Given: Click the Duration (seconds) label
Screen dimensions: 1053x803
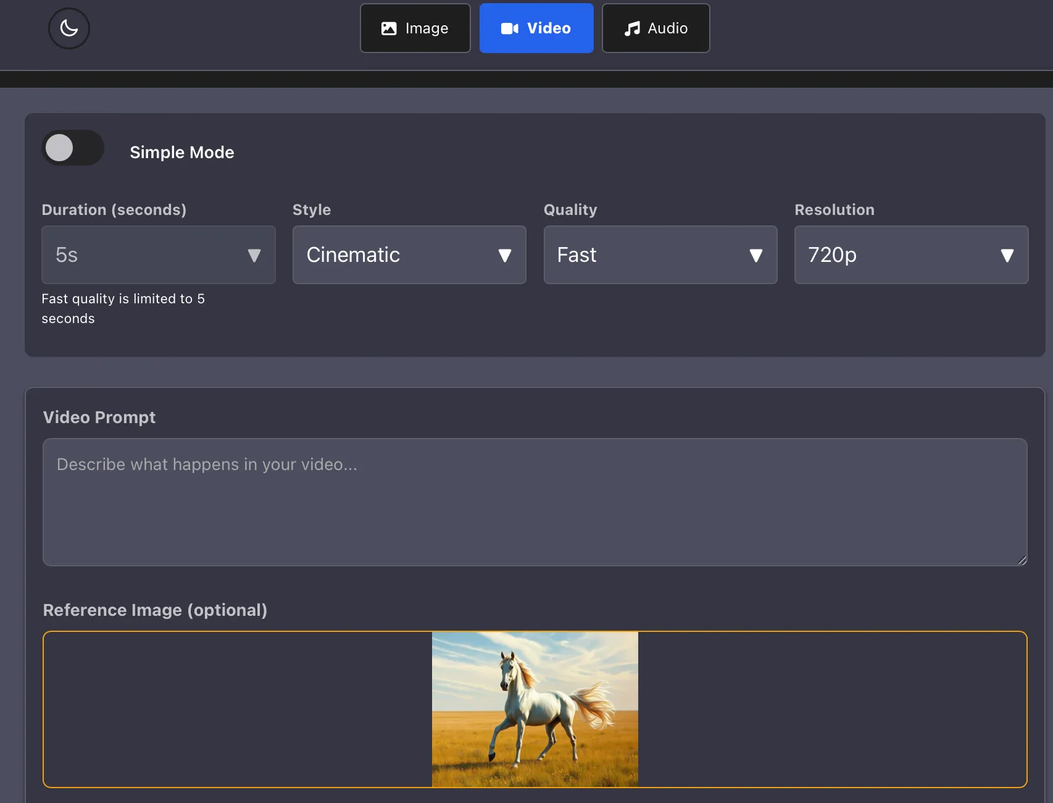Looking at the screenshot, I should tap(114, 210).
